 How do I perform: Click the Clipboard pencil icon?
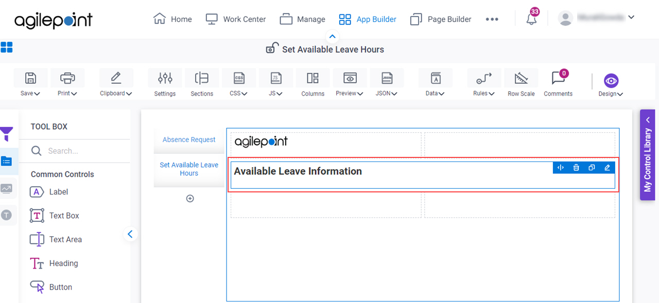pos(116,78)
